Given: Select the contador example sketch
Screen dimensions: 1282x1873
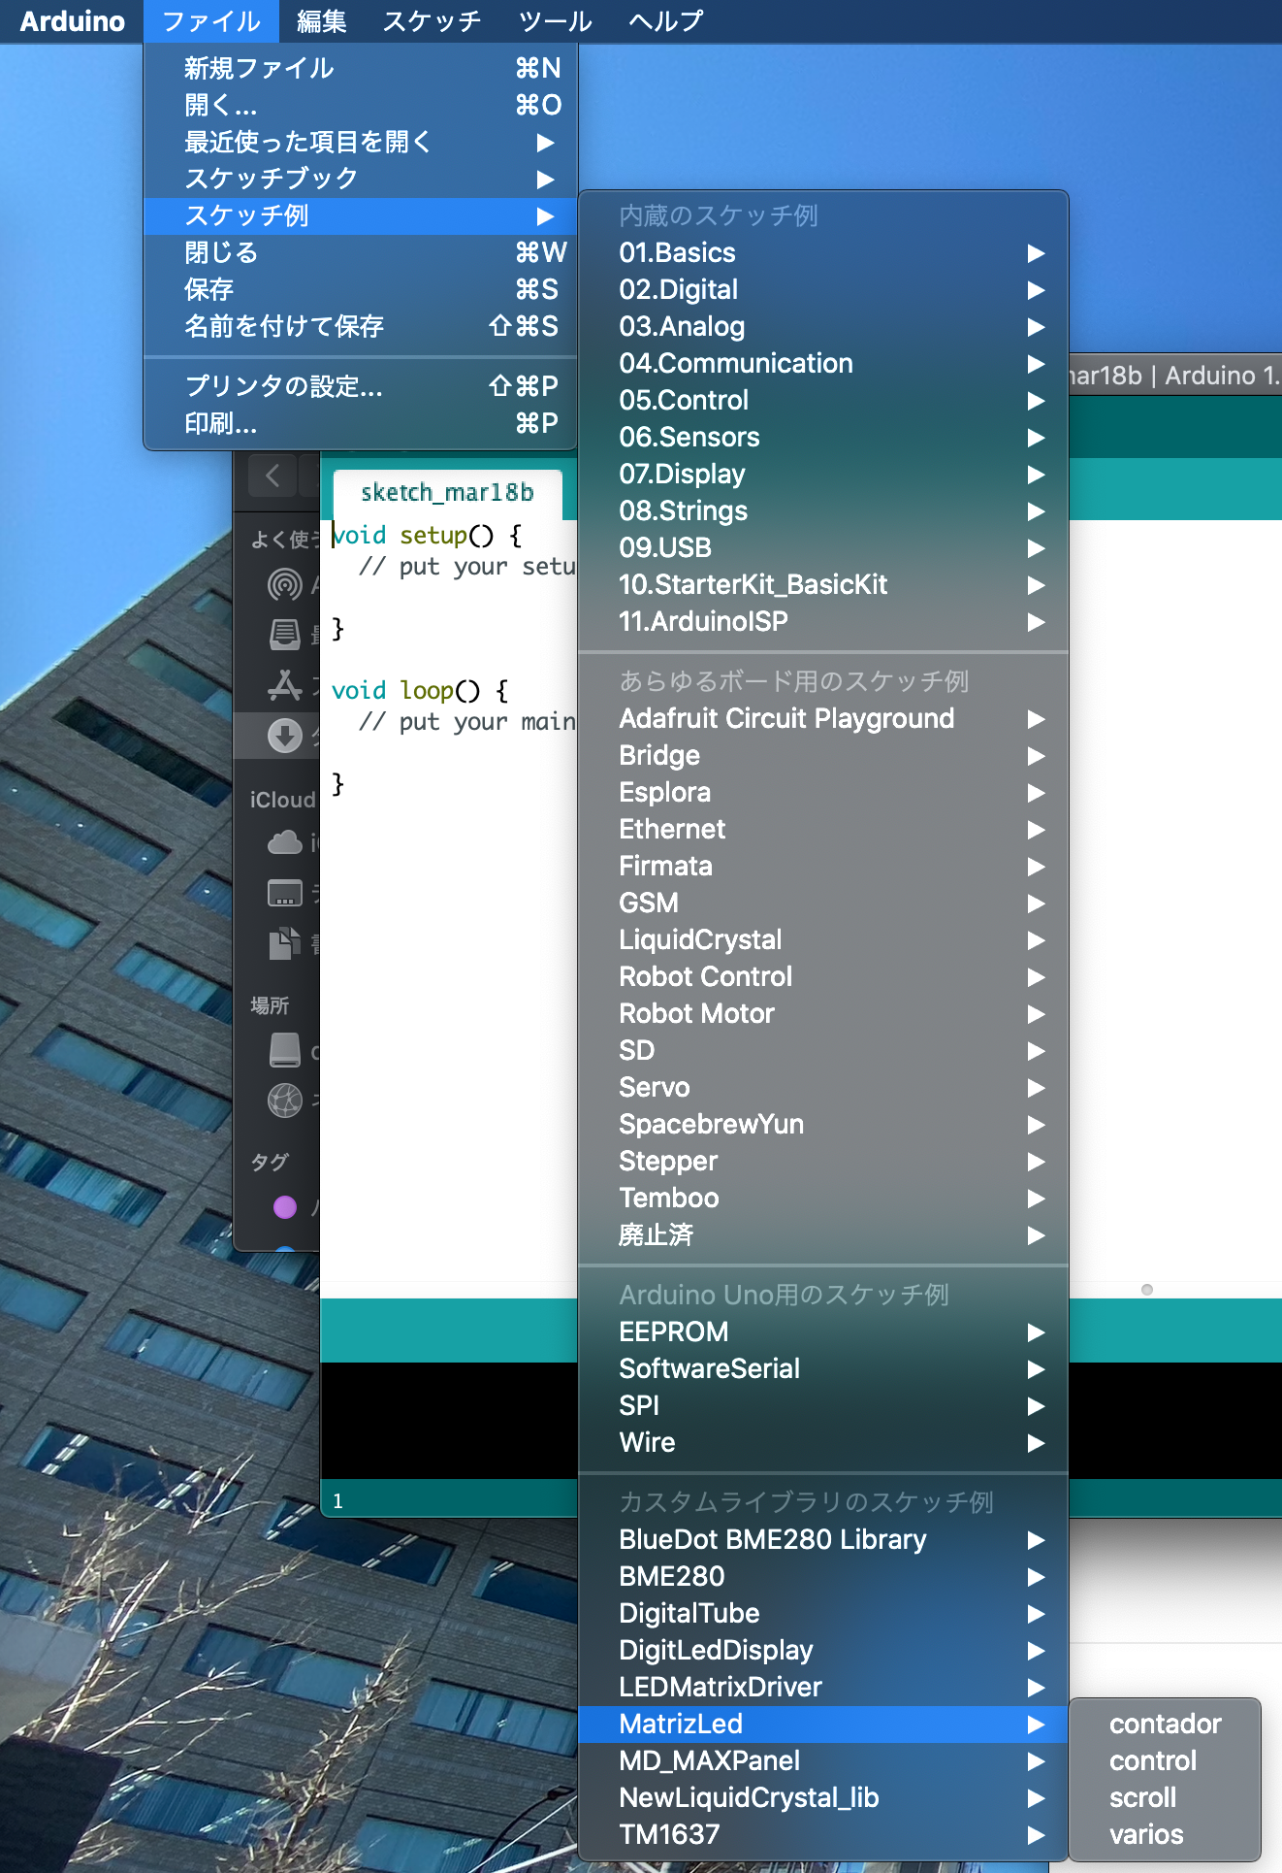Looking at the screenshot, I should (x=1164, y=1725).
